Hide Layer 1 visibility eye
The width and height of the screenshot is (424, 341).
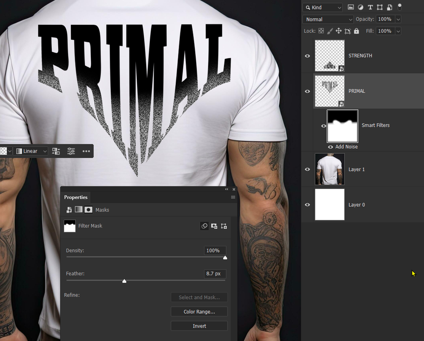pyautogui.click(x=307, y=169)
